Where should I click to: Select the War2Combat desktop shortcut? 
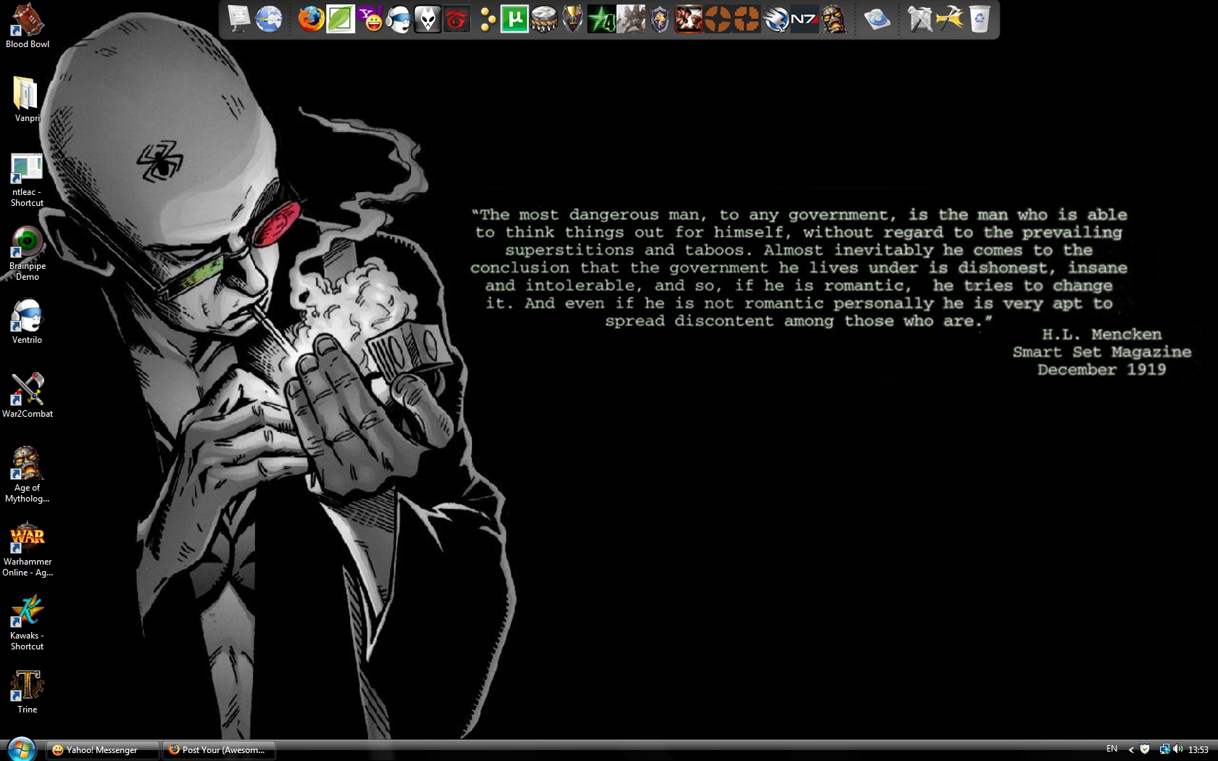(28, 396)
